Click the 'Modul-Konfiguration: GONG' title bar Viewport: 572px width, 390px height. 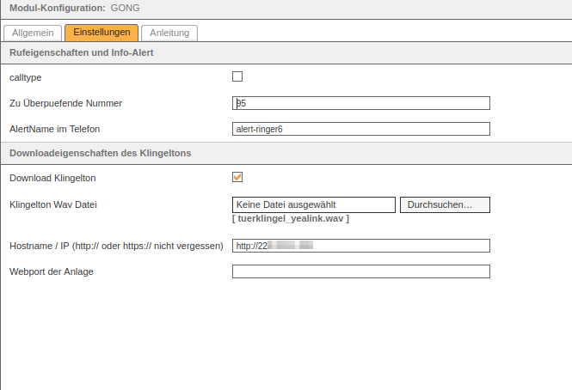tap(73, 8)
